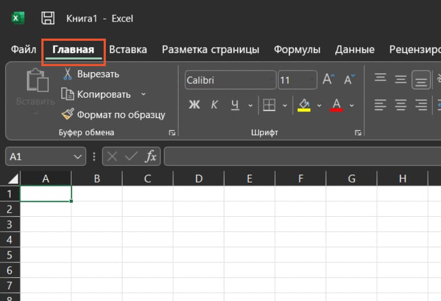Switch to the Формулы tab
441x301 pixels.
coord(297,50)
